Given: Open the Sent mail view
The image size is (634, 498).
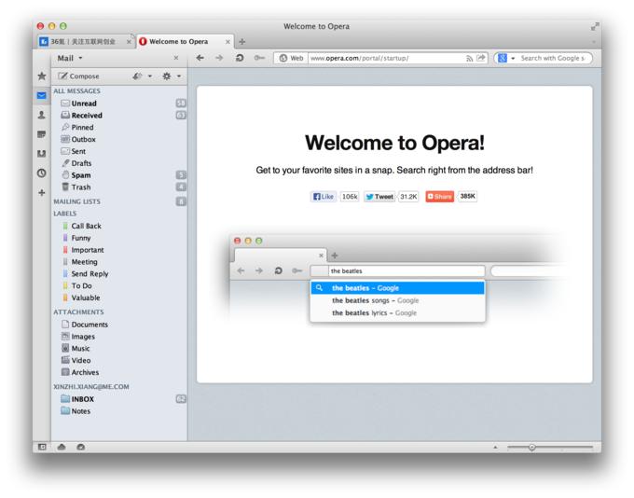Looking at the screenshot, I should (119, 151).
